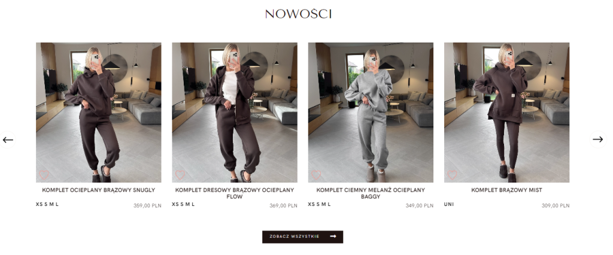Add Flow tracksuit to wishlist via heart
613x255 pixels.
tap(180, 175)
